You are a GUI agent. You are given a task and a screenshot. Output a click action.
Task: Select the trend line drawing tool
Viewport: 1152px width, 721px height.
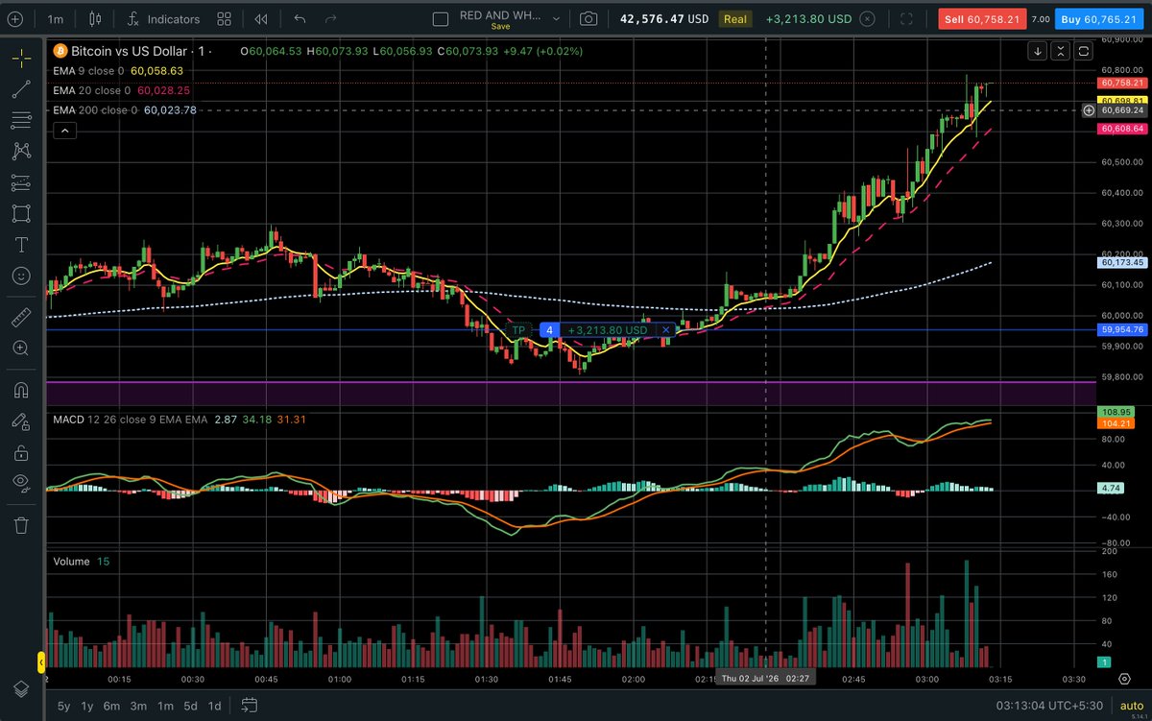(20, 89)
